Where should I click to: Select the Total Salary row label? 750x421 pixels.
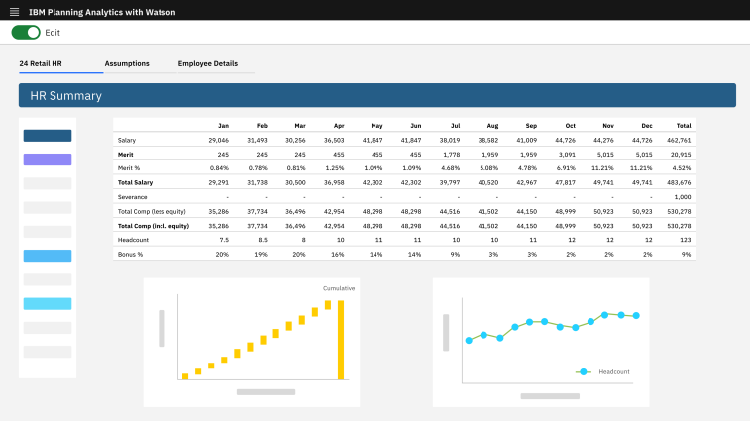tap(136, 182)
